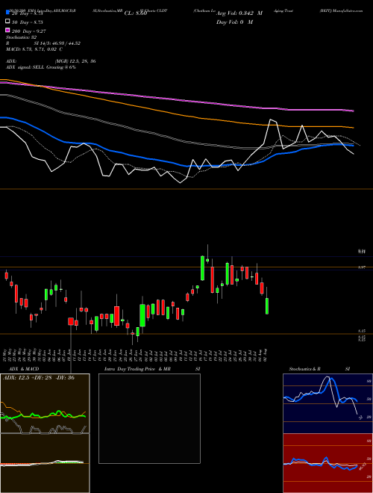Screen dimensions: 373x493
Task: Click the blue 20 Day legend swatch
Action: [7, 13]
